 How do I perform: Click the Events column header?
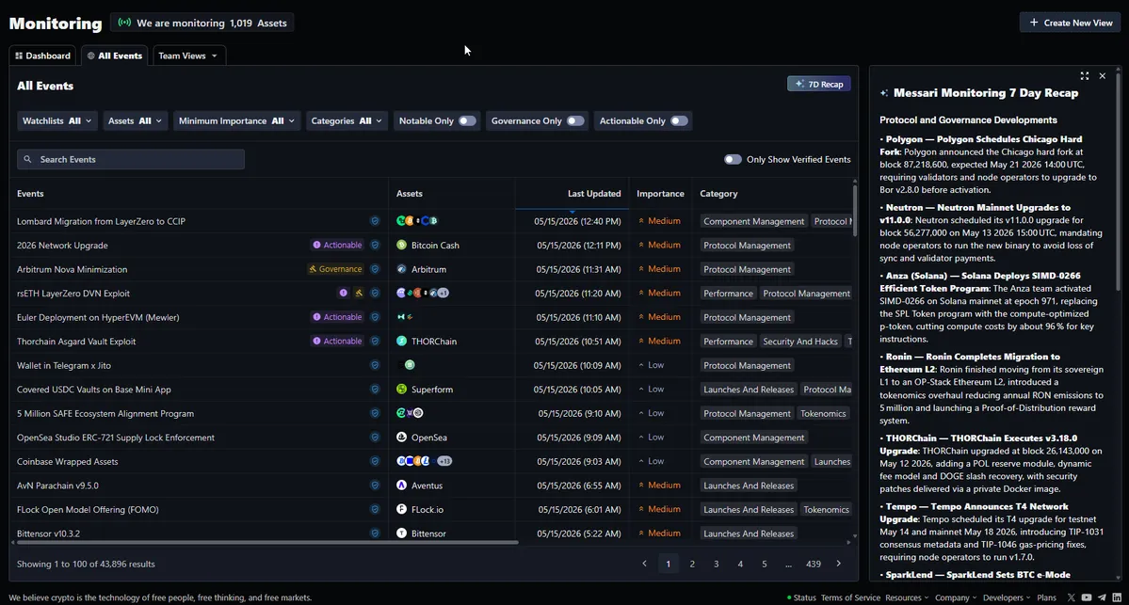click(x=30, y=194)
